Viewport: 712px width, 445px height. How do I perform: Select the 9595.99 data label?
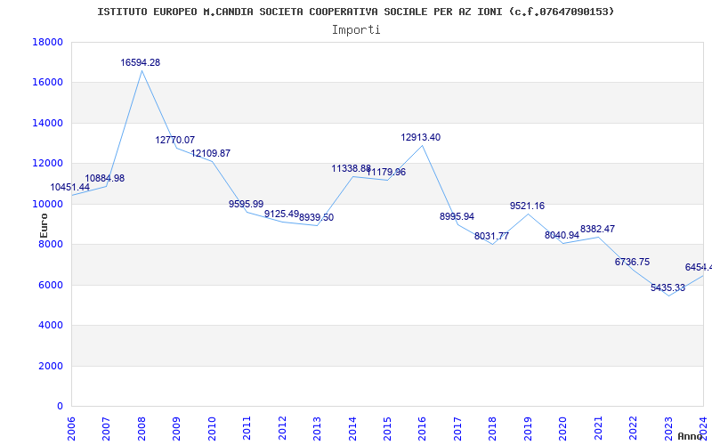coord(247,204)
